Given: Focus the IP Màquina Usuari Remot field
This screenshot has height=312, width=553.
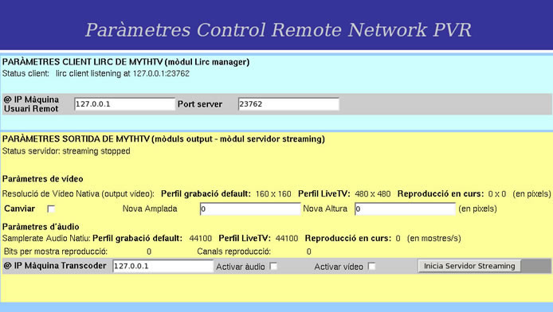Looking at the screenshot, I should pyautogui.click(x=124, y=104).
